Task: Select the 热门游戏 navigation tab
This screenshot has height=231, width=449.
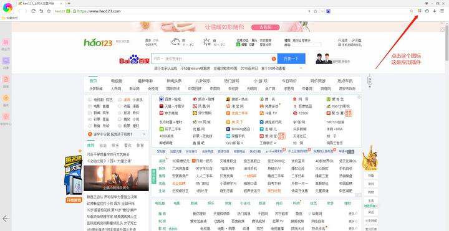Action: point(231,81)
